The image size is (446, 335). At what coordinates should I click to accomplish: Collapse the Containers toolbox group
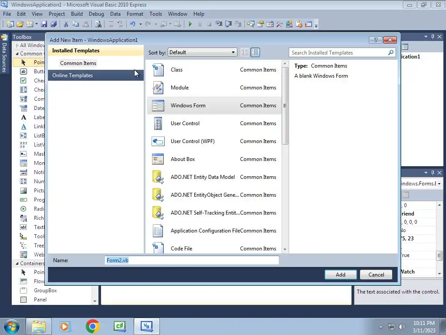click(17, 263)
